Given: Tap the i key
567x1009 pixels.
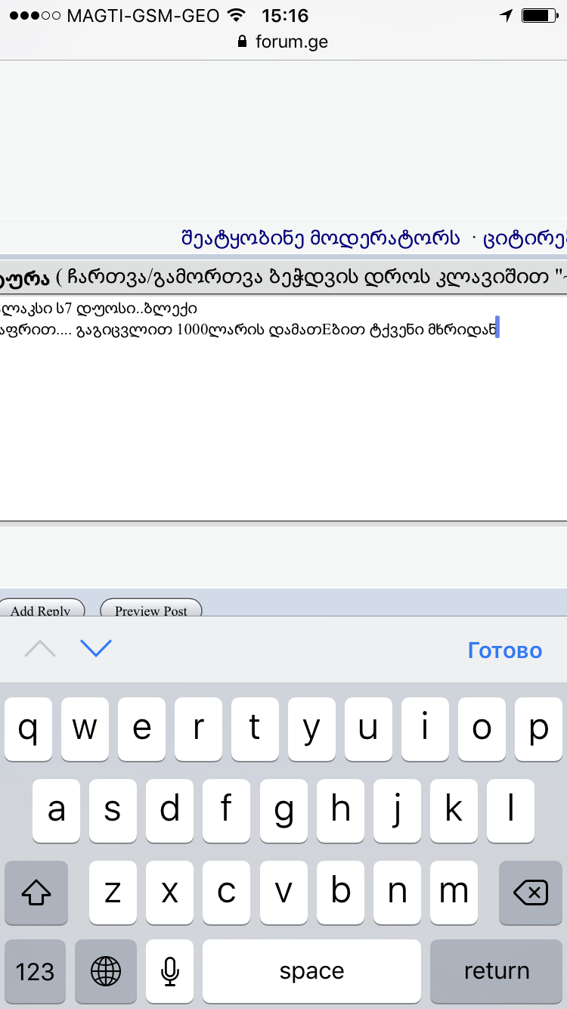Looking at the screenshot, I should point(425,729).
